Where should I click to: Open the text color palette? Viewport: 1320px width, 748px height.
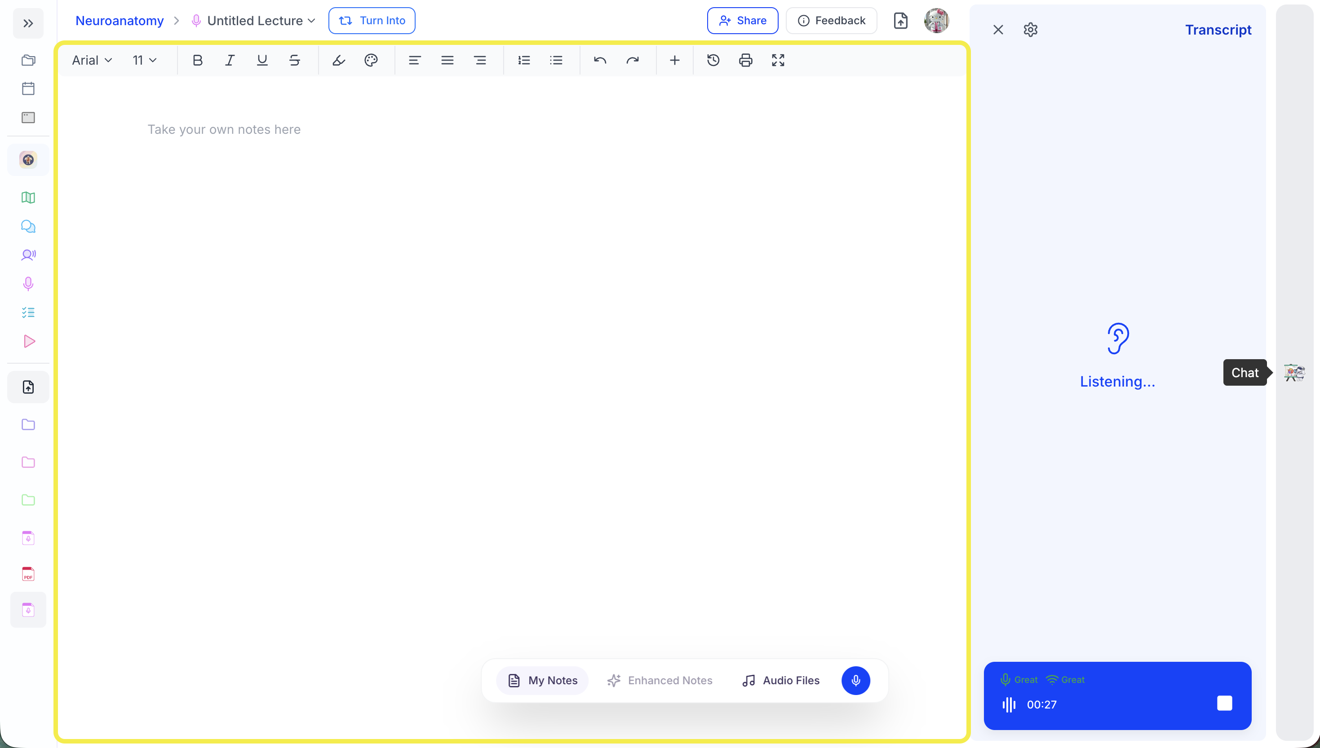pyautogui.click(x=371, y=61)
